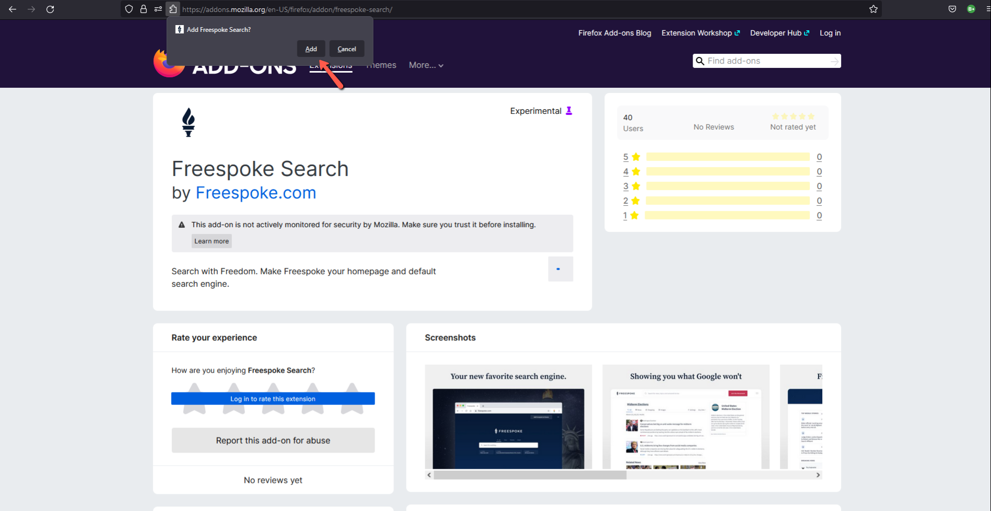Open the permissions icon in the address bar
This screenshot has height=511, width=991.
pyautogui.click(x=158, y=9)
